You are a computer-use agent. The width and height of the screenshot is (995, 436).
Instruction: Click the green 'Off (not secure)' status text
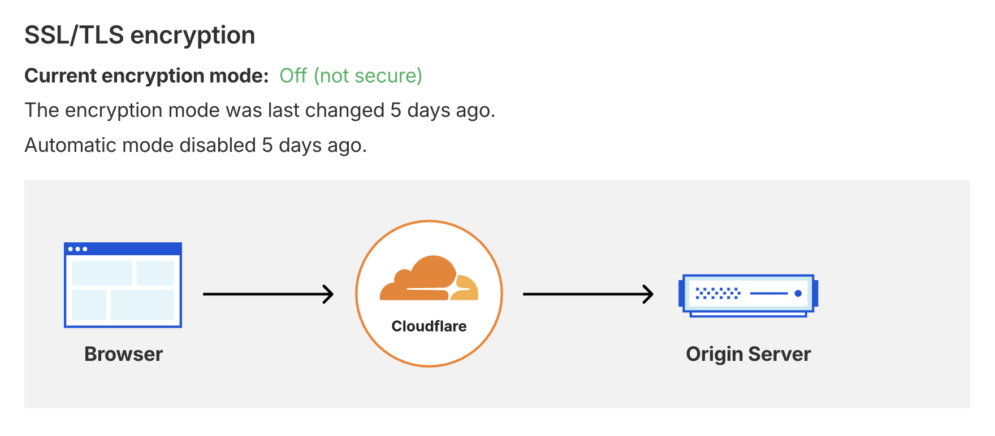351,76
